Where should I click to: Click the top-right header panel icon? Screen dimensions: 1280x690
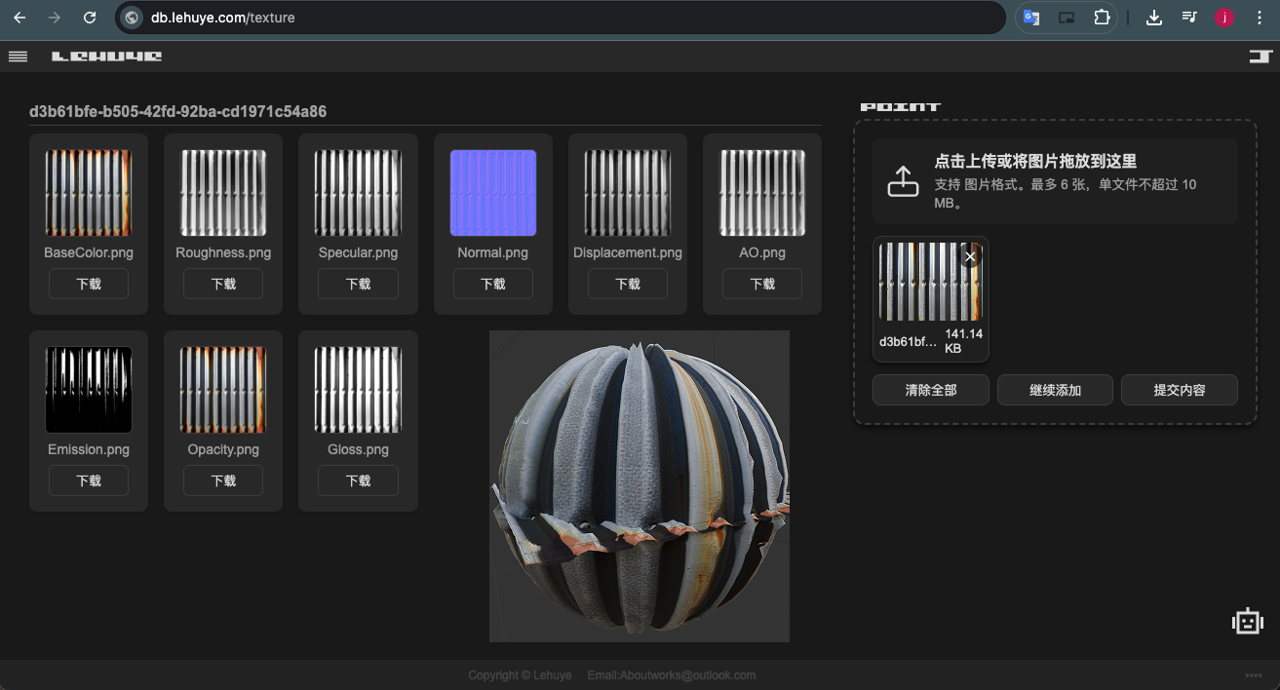[1261, 57]
